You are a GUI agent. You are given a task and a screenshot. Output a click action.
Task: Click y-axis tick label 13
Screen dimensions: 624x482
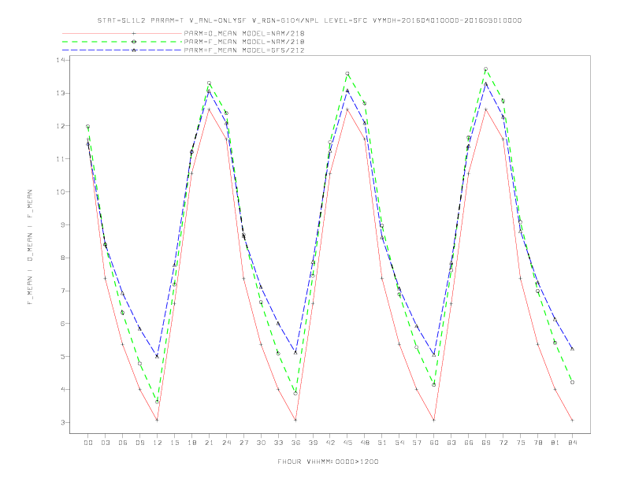[61, 93]
